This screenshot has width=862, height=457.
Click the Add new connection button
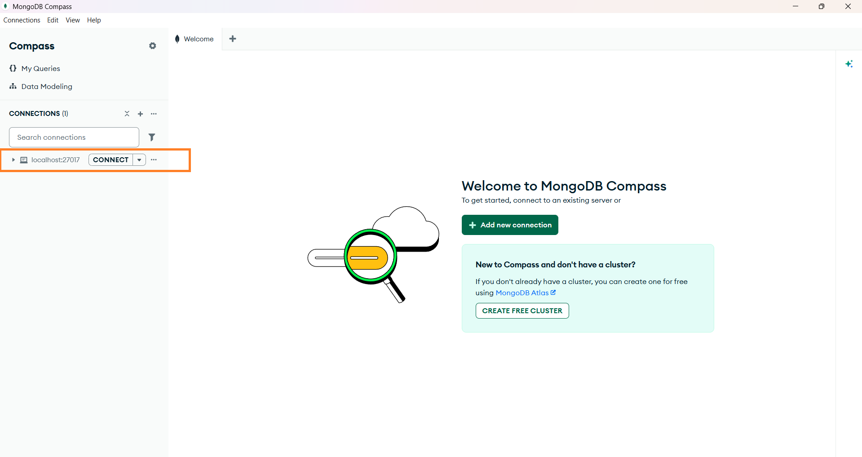[509, 225]
